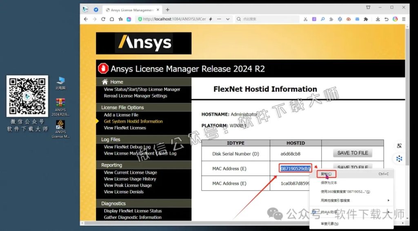Click the purple extension icon in toolbar
The width and height of the screenshot is (418, 231).
[x=314, y=19]
